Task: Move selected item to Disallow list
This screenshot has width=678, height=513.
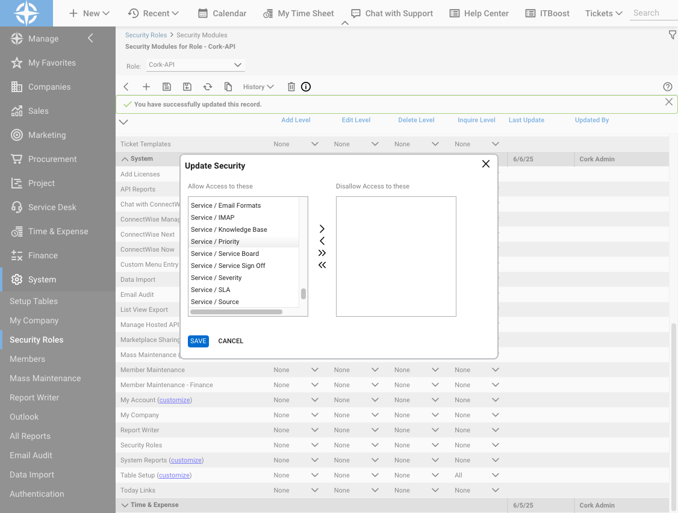Action: pyautogui.click(x=322, y=229)
